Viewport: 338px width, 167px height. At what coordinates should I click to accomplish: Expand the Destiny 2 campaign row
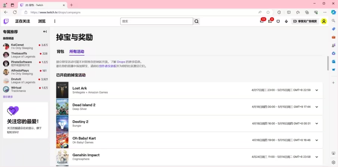317,123
